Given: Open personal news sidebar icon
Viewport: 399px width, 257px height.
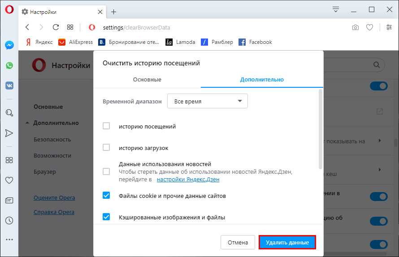Looking at the screenshot, I should click(9, 200).
